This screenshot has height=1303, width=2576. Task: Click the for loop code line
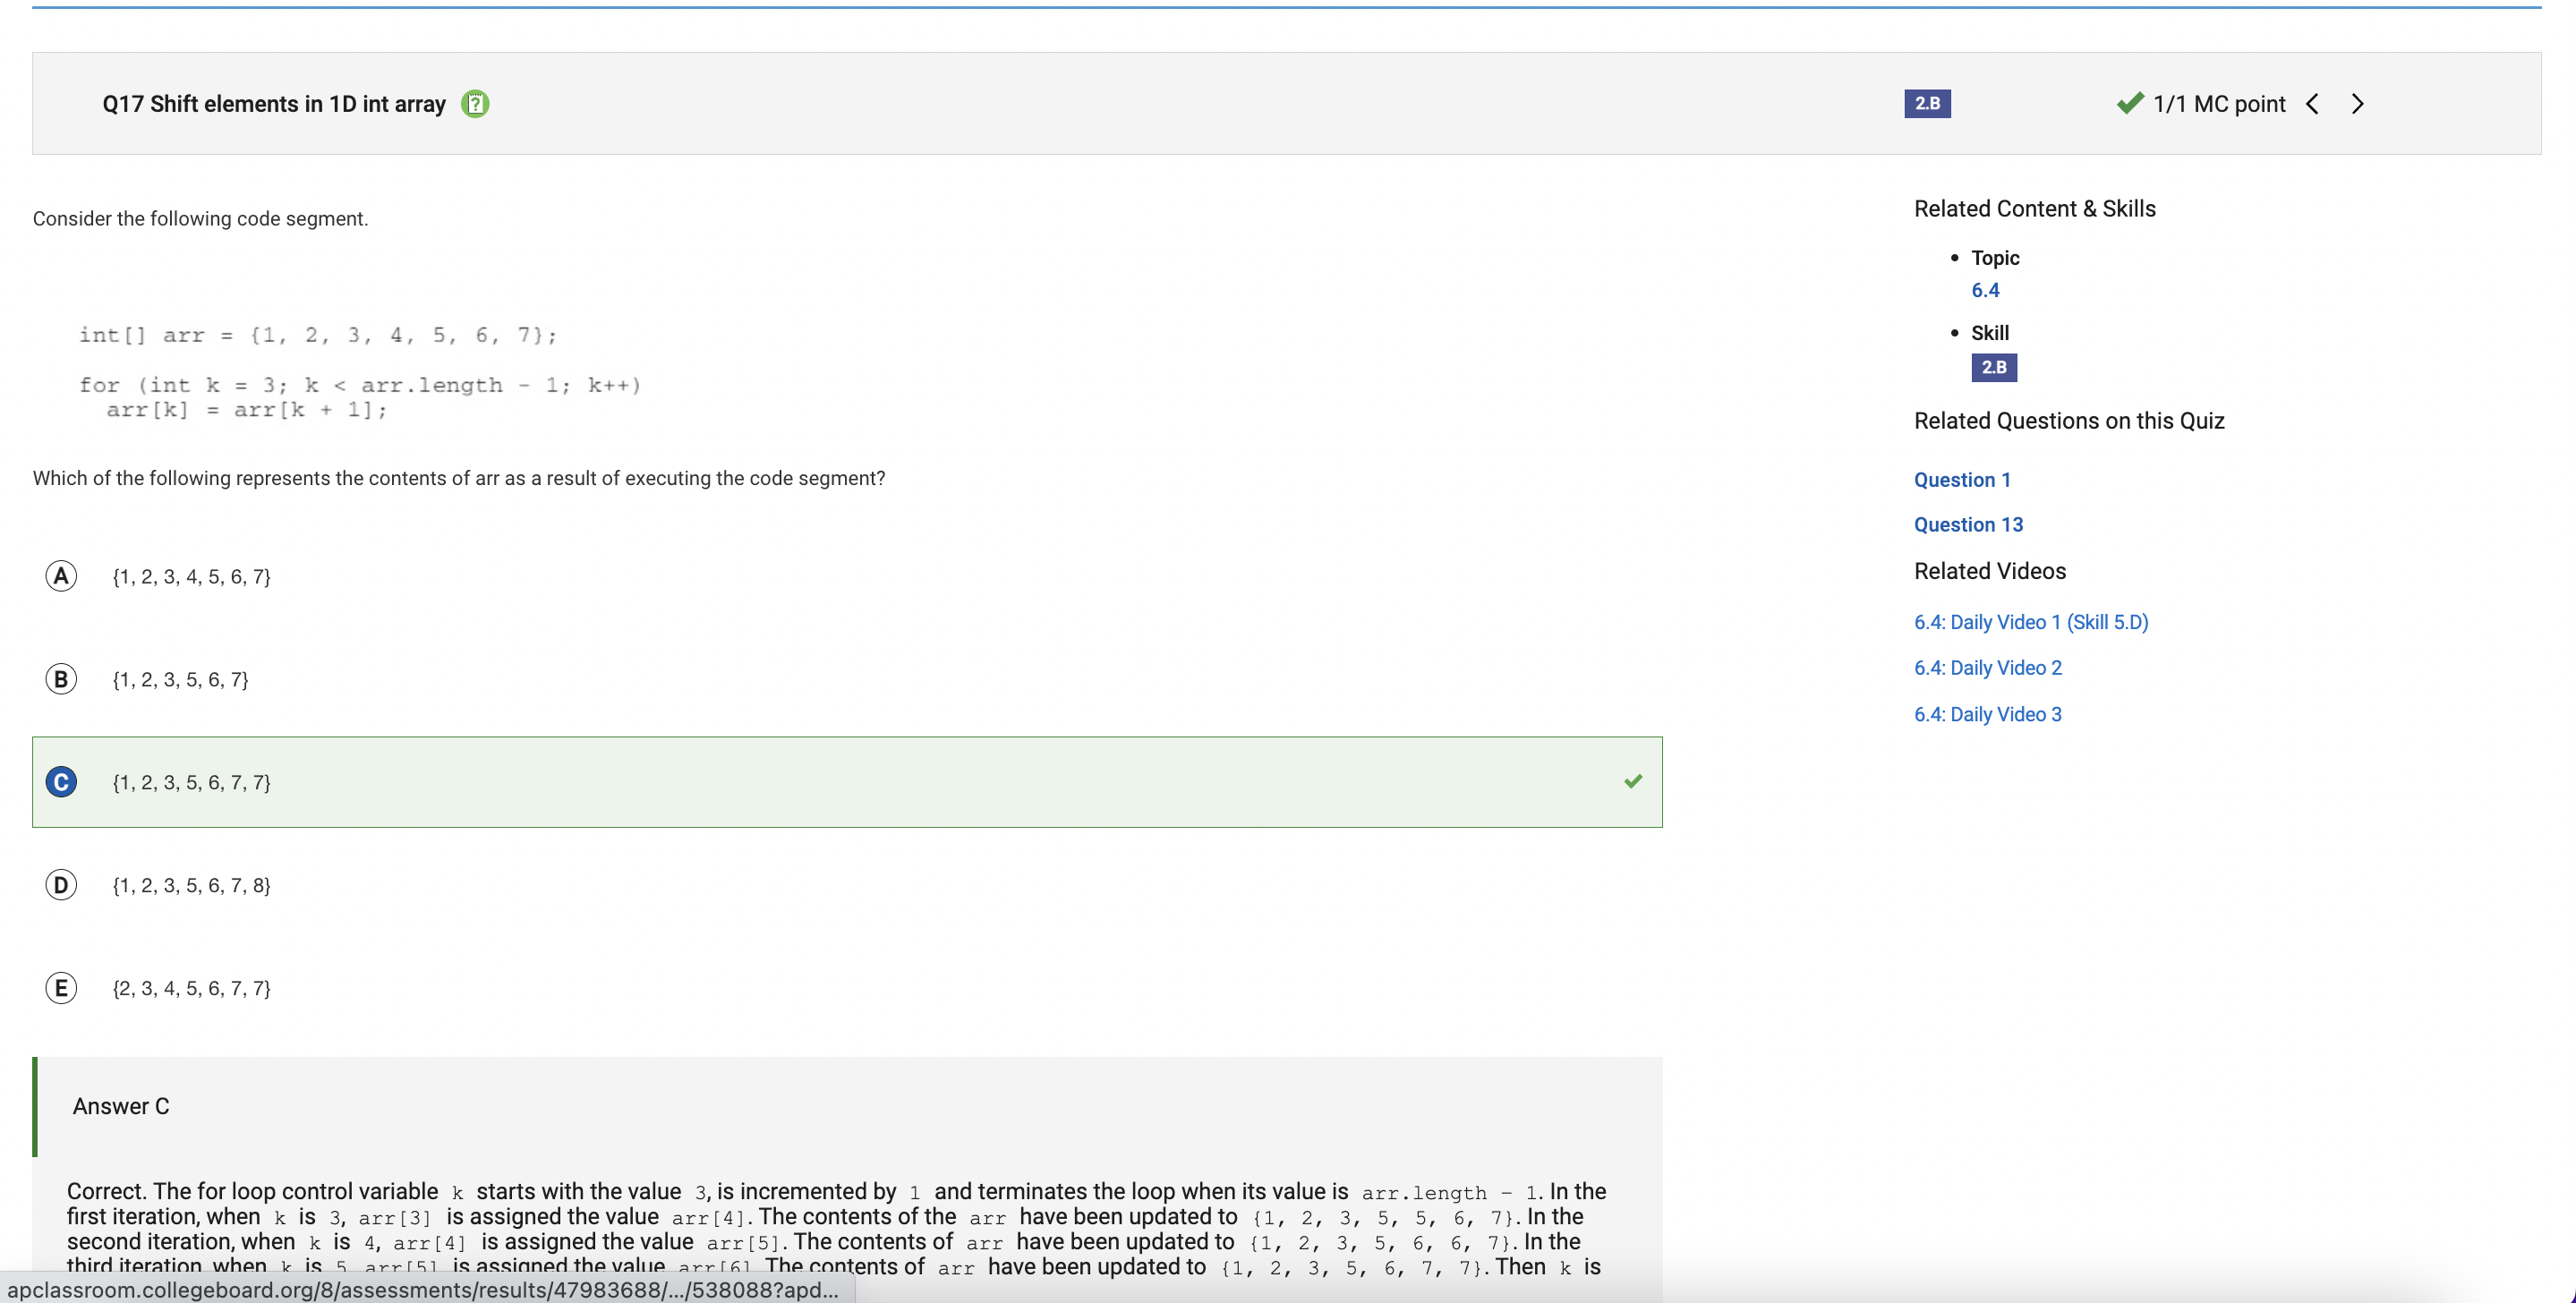[x=360, y=385]
